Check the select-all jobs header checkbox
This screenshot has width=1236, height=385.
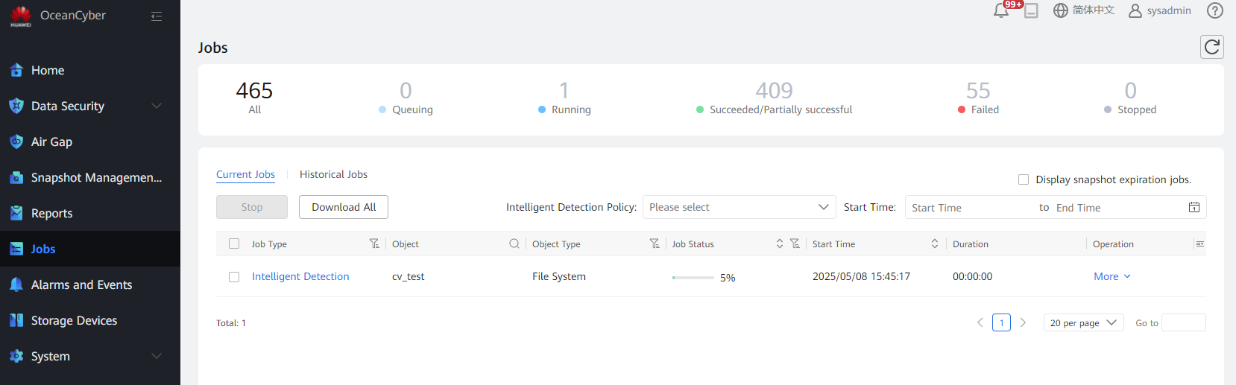[234, 244]
